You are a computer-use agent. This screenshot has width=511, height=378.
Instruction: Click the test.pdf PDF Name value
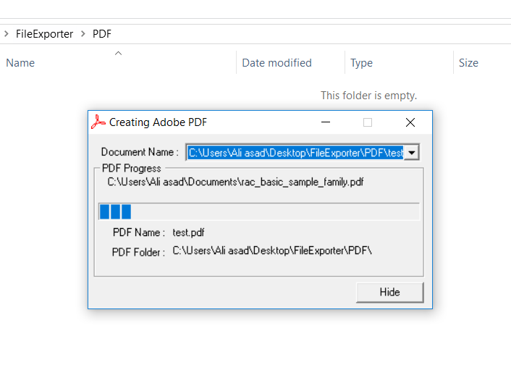coord(188,232)
